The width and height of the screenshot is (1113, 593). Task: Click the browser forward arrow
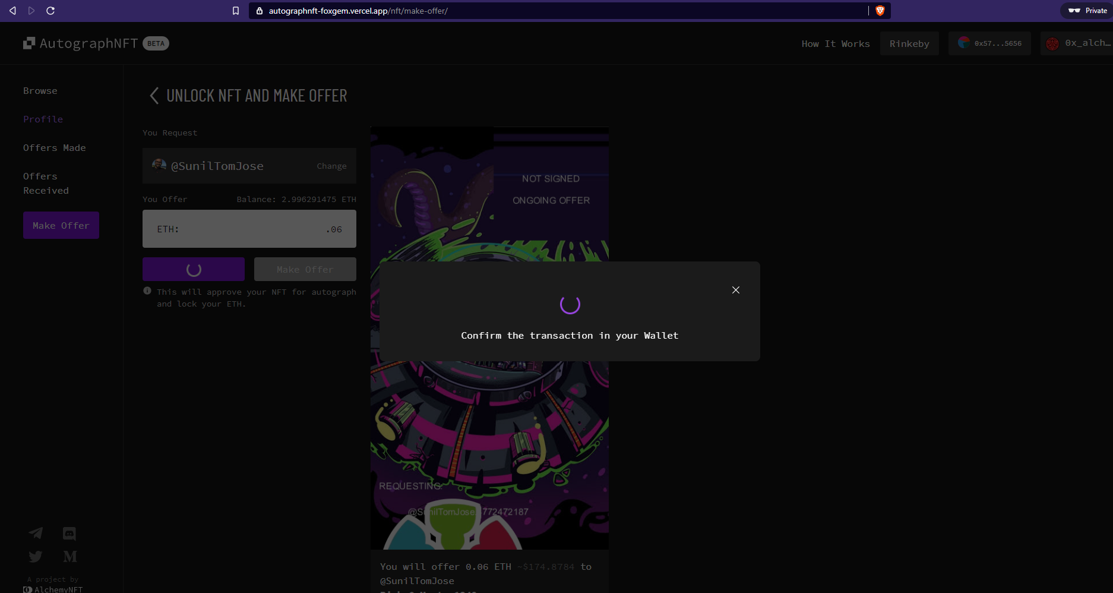[31, 11]
